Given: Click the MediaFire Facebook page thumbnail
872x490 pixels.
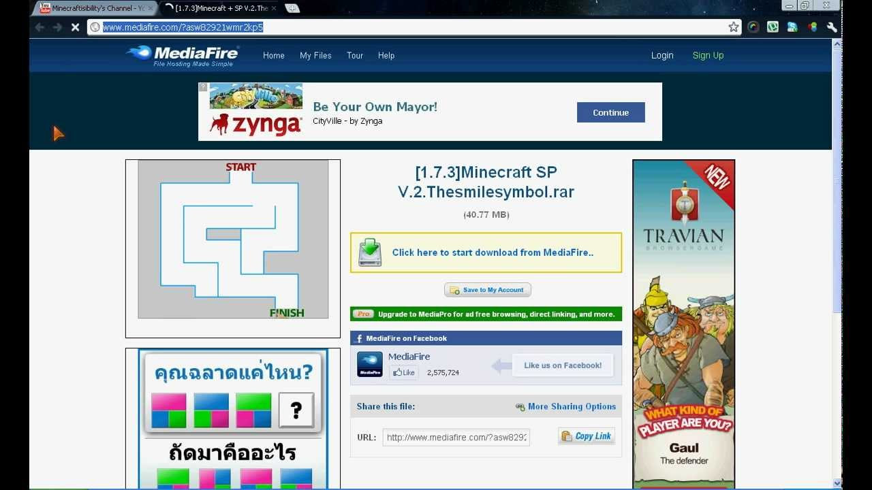Looking at the screenshot, I should pos(370,364).
